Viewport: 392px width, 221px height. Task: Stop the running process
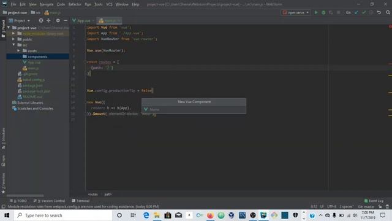[x=339, y=12]
